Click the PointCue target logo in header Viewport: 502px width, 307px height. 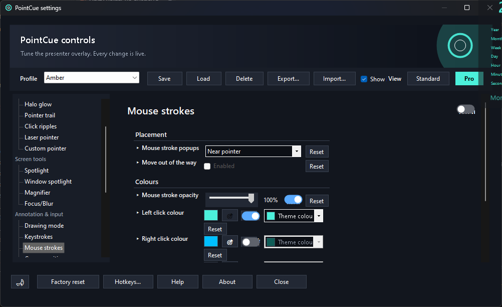click(460, 46)
